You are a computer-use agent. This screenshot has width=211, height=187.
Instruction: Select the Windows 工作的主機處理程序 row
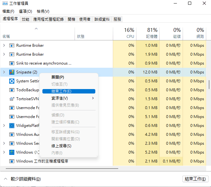103,161
